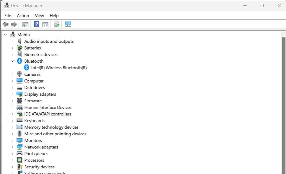Click the Back arrow toolbar icon
Image resolution: width=286 pixels, height=174 pixels.
click(x=5, y=24)
